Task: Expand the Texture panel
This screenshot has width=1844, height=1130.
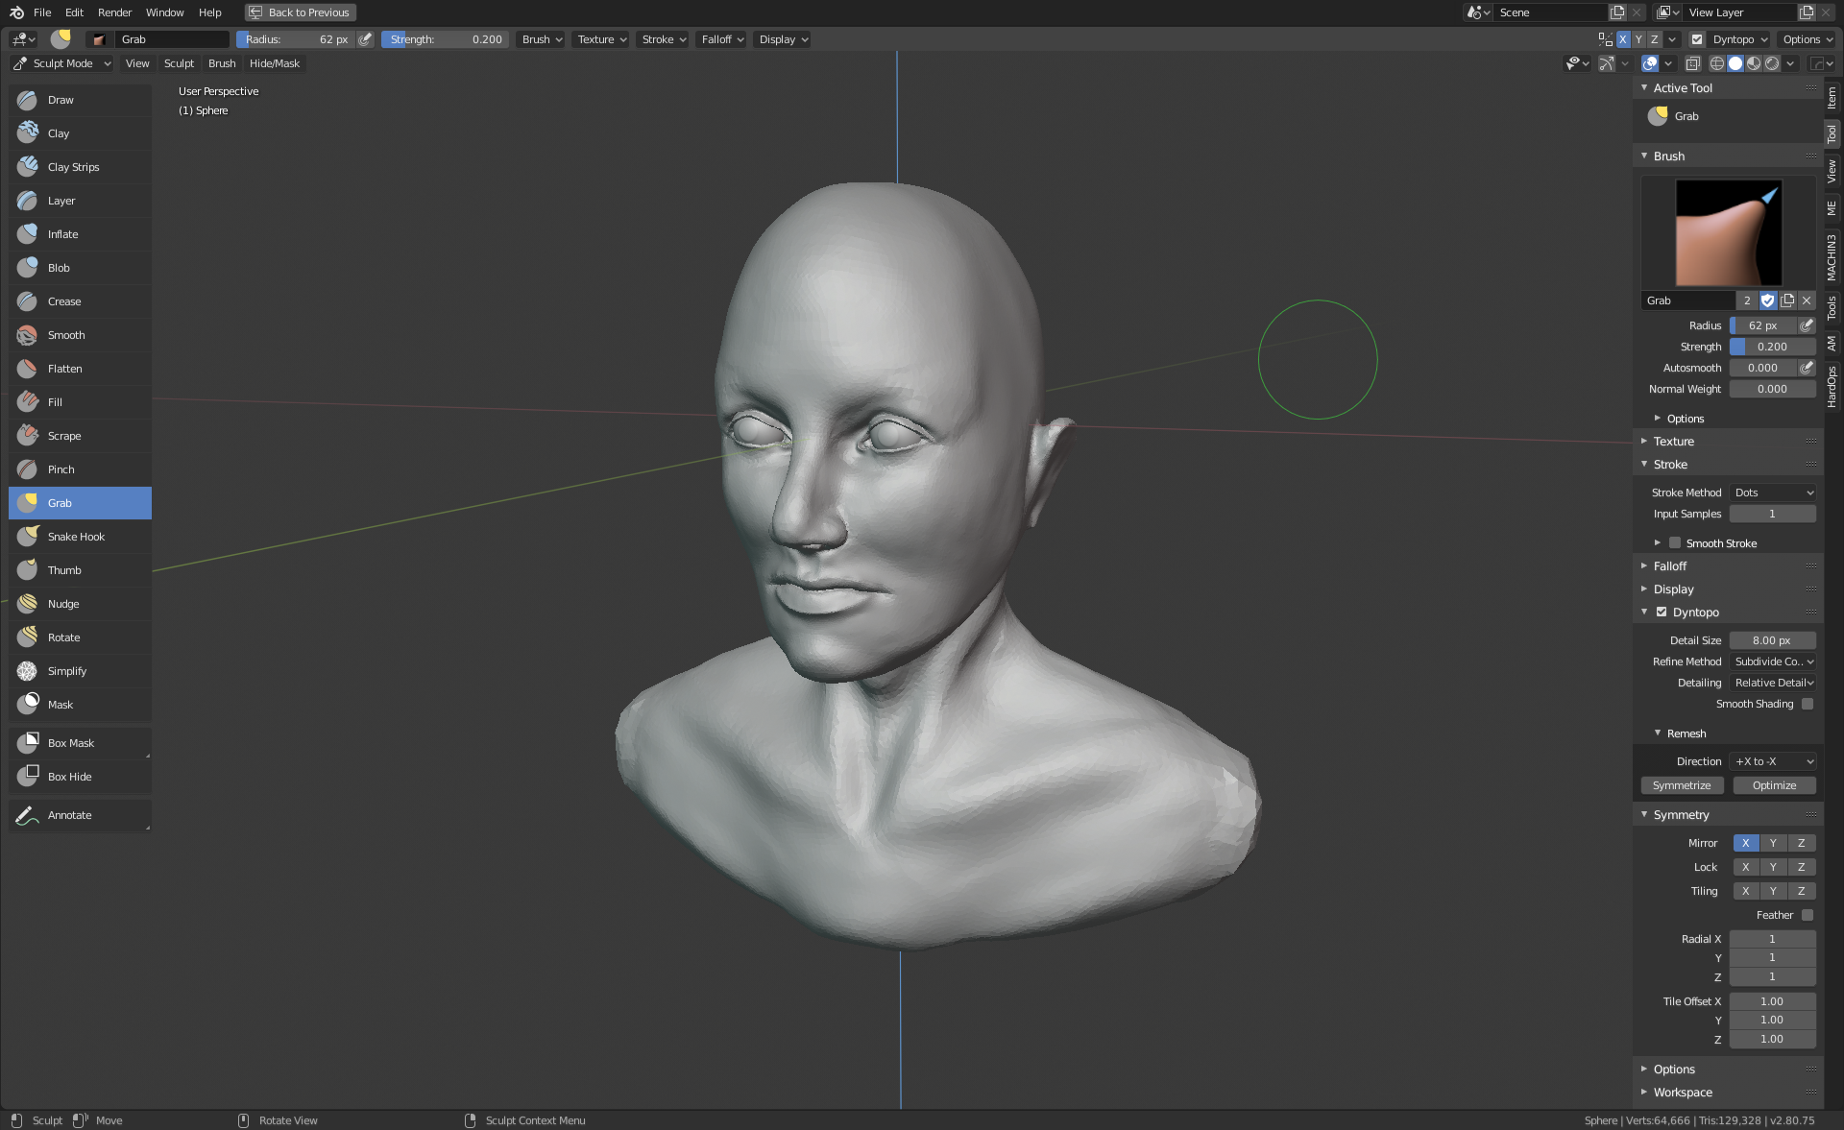Action: tap(1673, 442)
